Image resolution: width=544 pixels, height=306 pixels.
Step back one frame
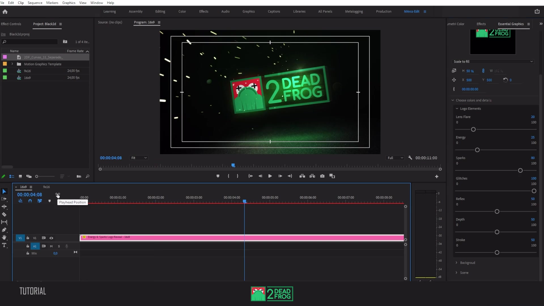click(x=260, y=176)
